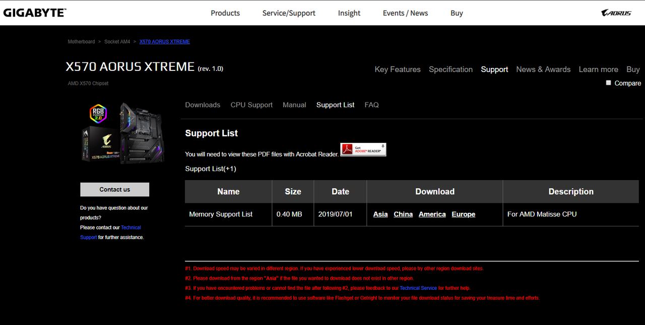645x325 pixels.
Task: Click the GIGABYTE logo
Action: coord(34,13)
